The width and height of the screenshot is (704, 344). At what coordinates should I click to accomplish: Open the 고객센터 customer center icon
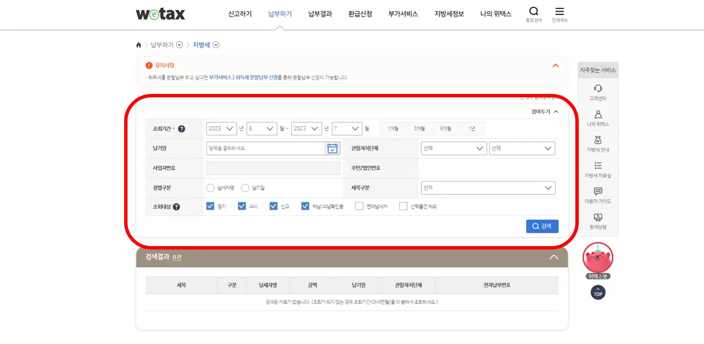coord(598,88)
